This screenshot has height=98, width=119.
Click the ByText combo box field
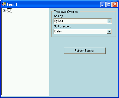83,21
